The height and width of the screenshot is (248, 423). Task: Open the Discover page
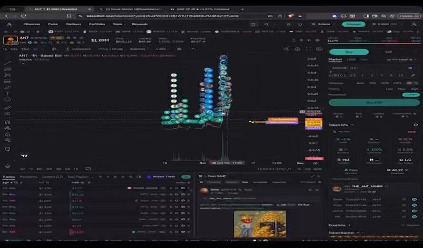32,24
